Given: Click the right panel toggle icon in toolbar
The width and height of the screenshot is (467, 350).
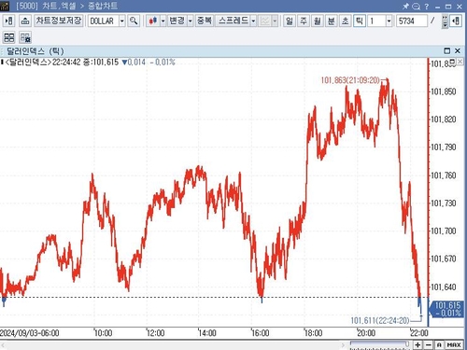Looking at the screenshot, I should 456,21.
